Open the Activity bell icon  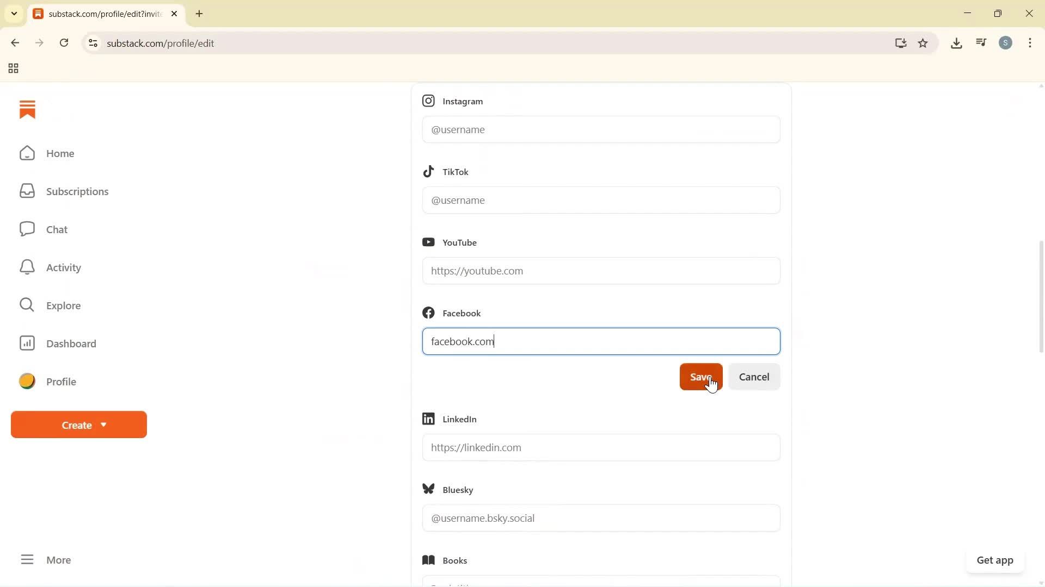tap(27, 267)
